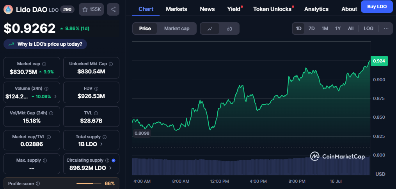The height and width of the screenshot is (189, 396).
Task: Expand the Volume (24h) chevron
Action: pos(55,96)
